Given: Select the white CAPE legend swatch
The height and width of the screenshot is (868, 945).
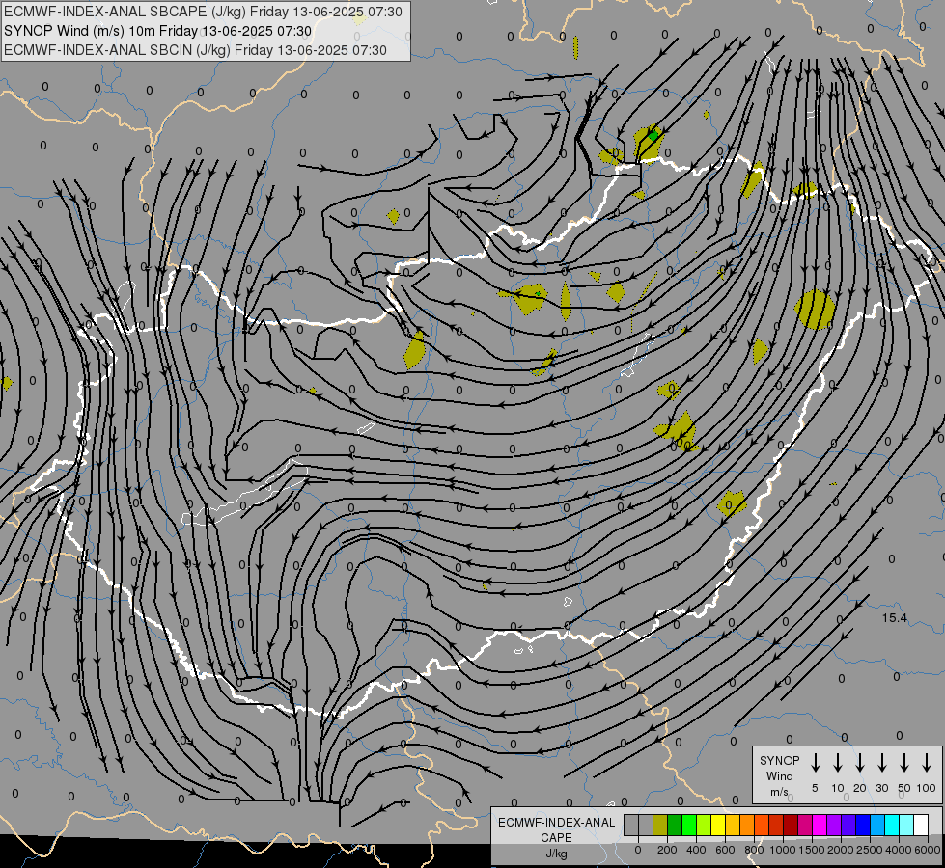Looking at the screenshot, I should (920, 826).
